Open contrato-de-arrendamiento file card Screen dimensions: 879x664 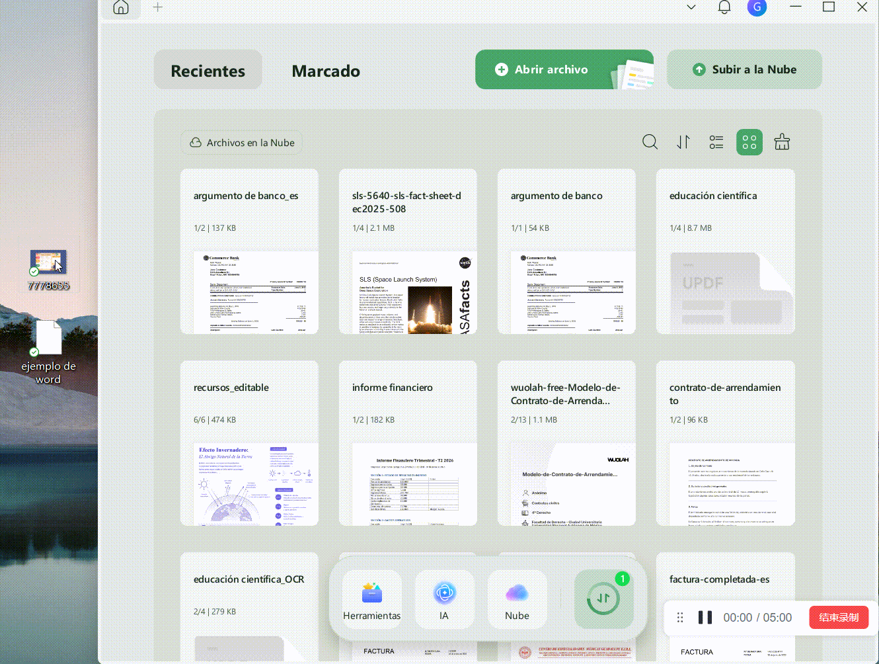[726, 443]
